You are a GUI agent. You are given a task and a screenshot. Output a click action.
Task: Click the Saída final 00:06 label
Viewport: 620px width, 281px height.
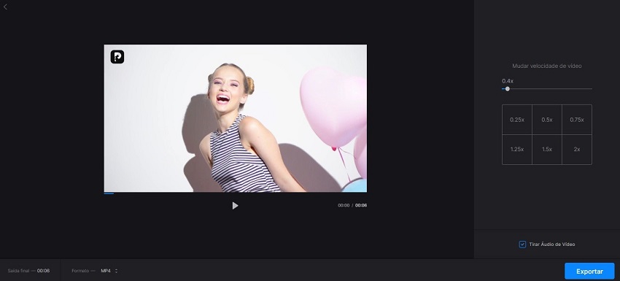point(28,271)
